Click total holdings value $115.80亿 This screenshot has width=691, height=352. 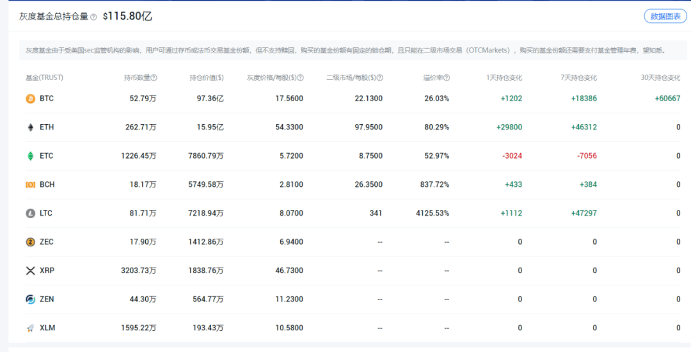pyautogui.click(x=127, y=16)
